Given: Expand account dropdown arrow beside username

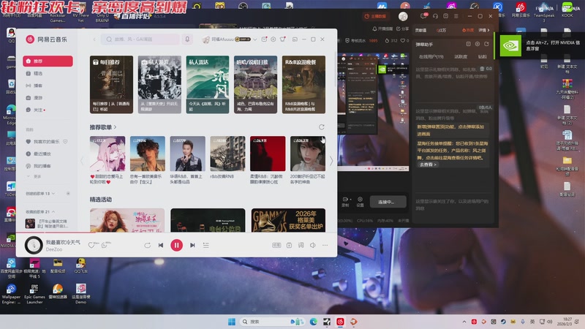Looking at the screenshot, I should click(254, 39).
